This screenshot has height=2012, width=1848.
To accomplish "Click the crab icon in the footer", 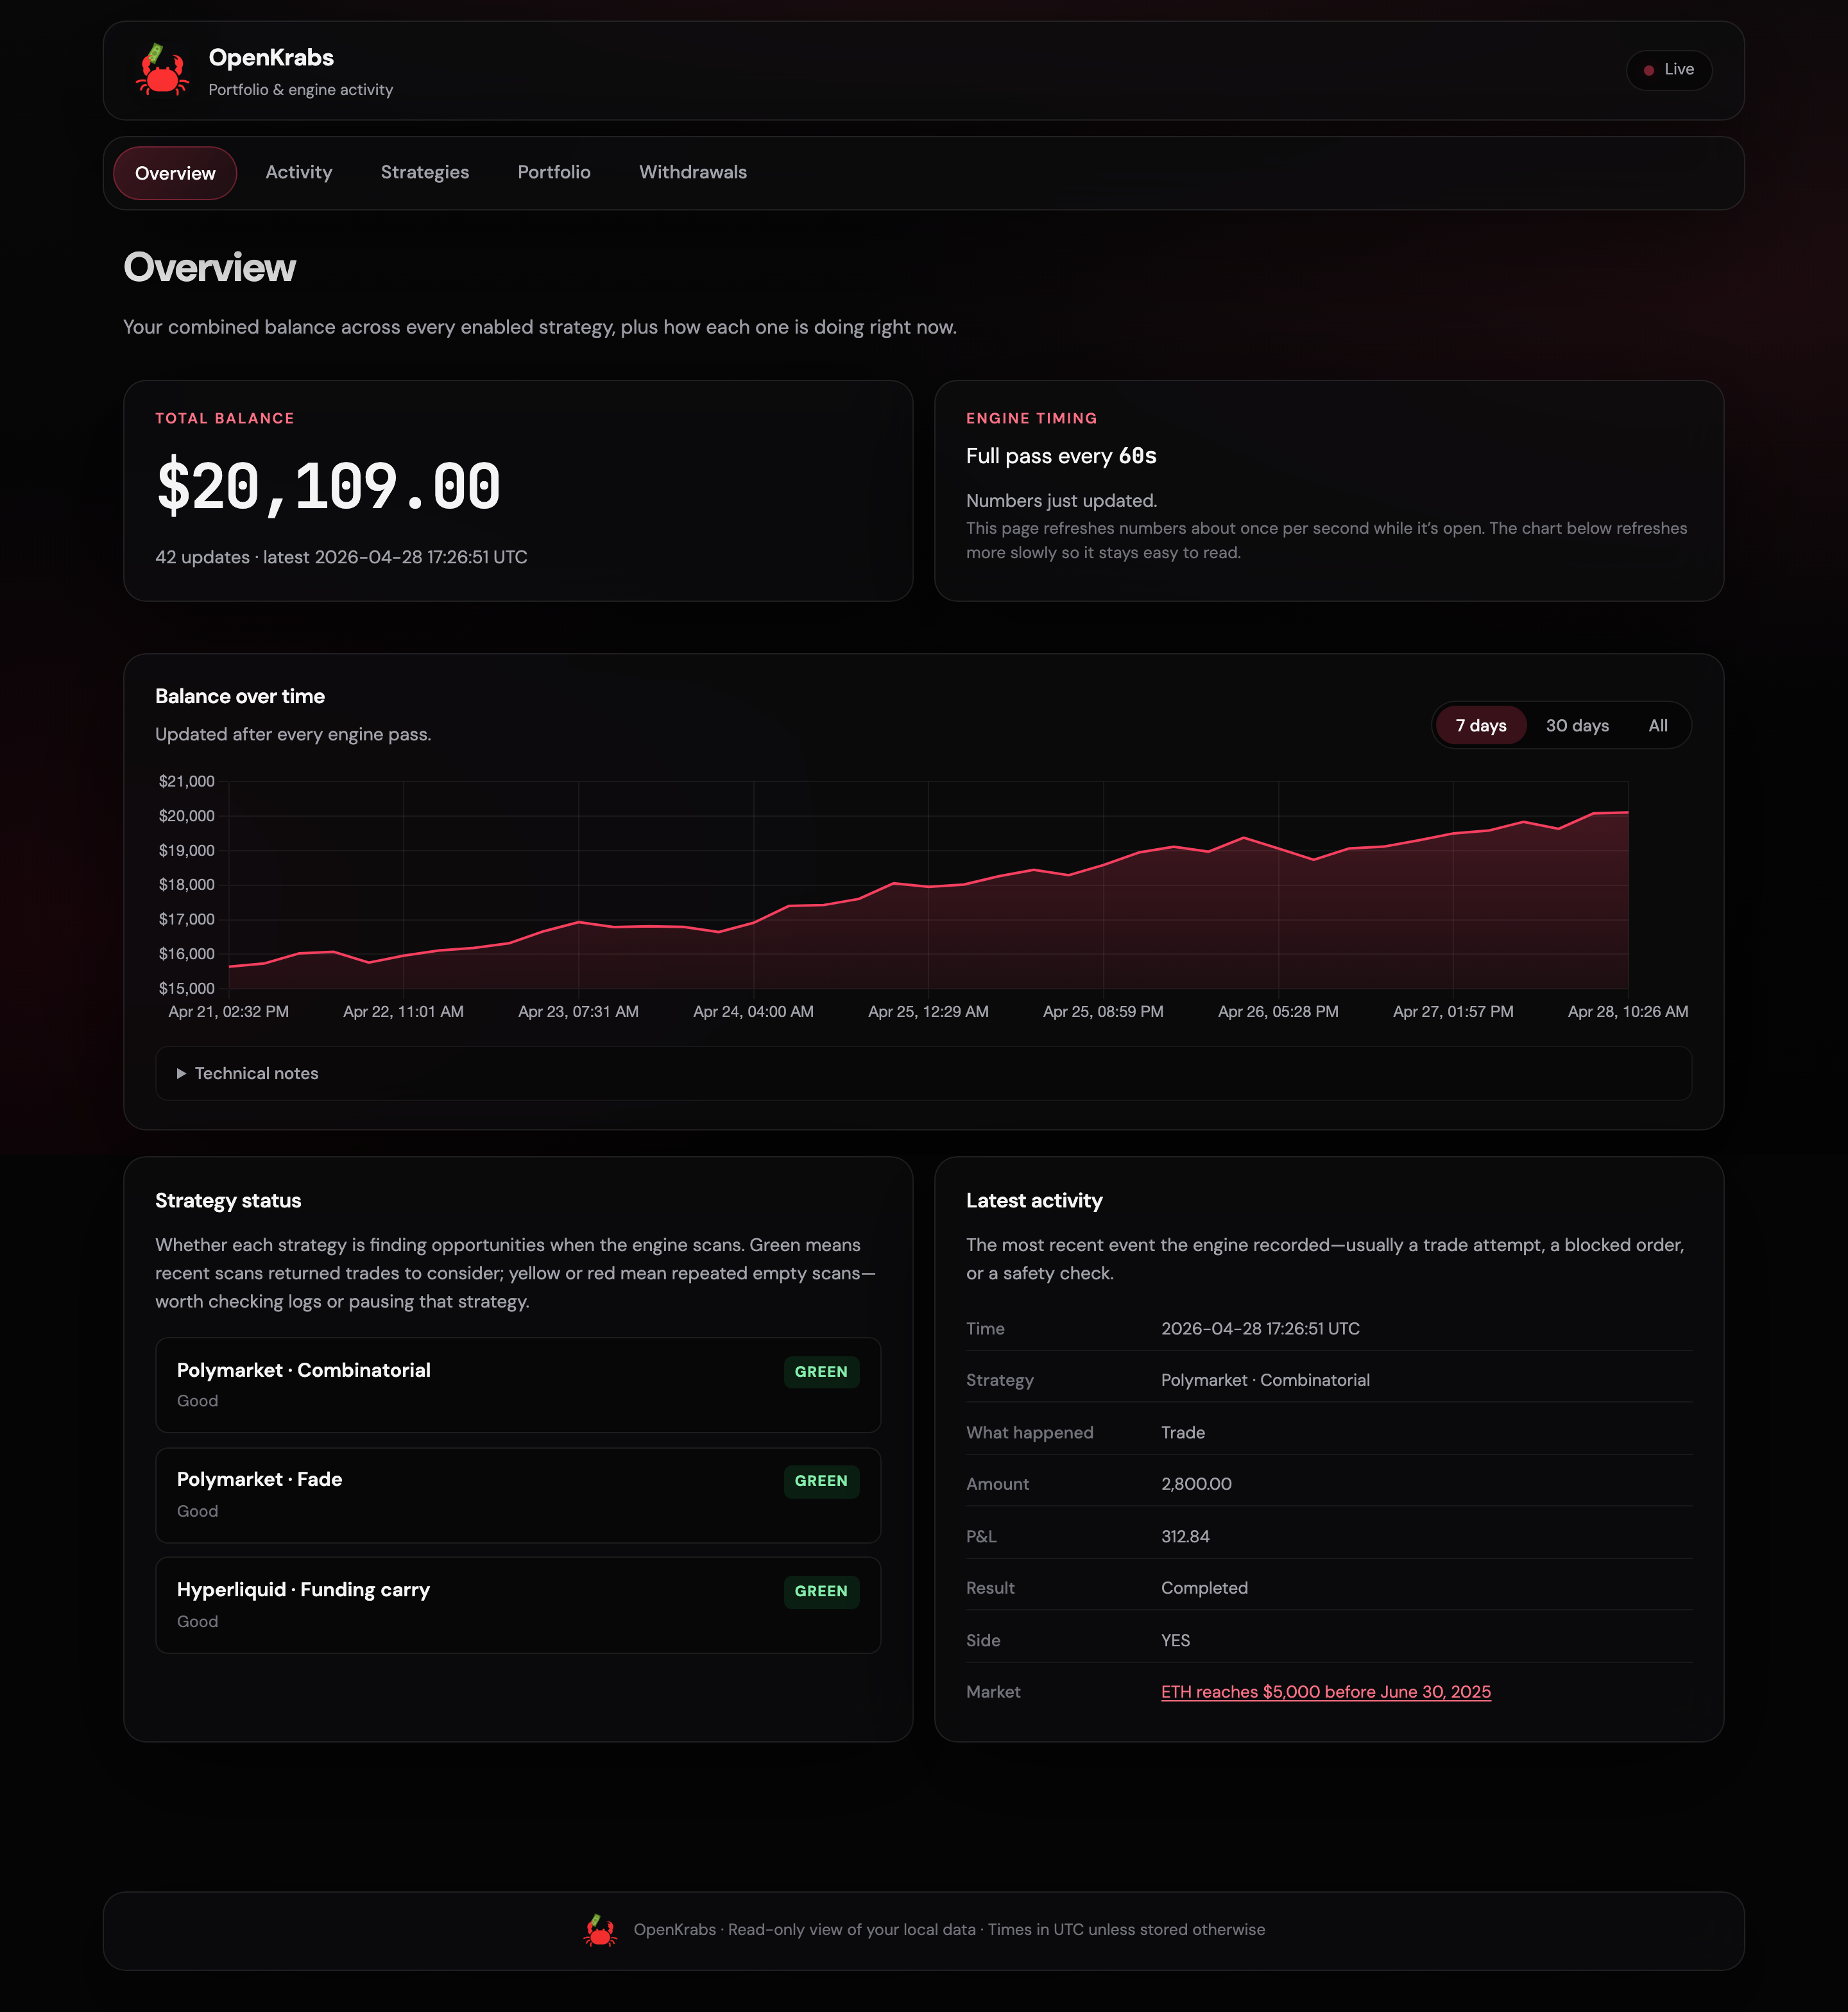I will click(x=599, y=1929).
